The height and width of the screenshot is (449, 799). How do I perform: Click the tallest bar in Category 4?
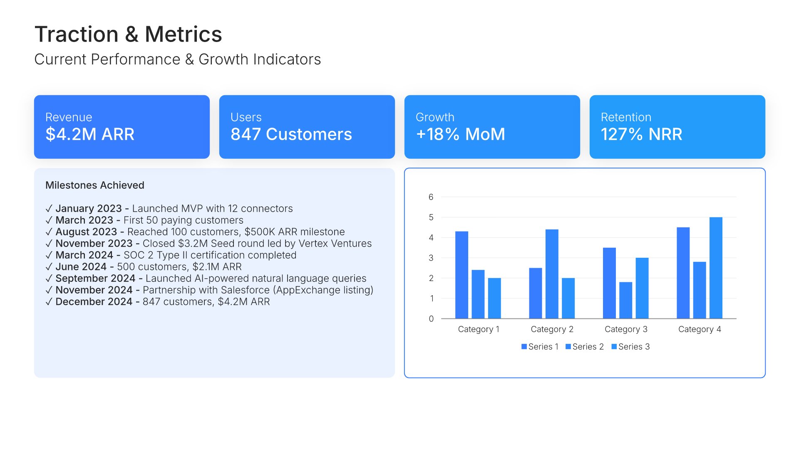pyautogui.click(x=716, y=268)
